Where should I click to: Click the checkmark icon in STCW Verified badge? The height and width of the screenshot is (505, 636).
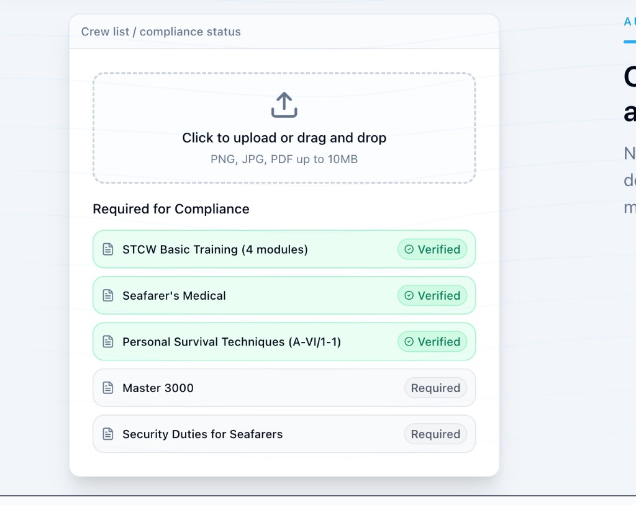[x=409, y=249]
